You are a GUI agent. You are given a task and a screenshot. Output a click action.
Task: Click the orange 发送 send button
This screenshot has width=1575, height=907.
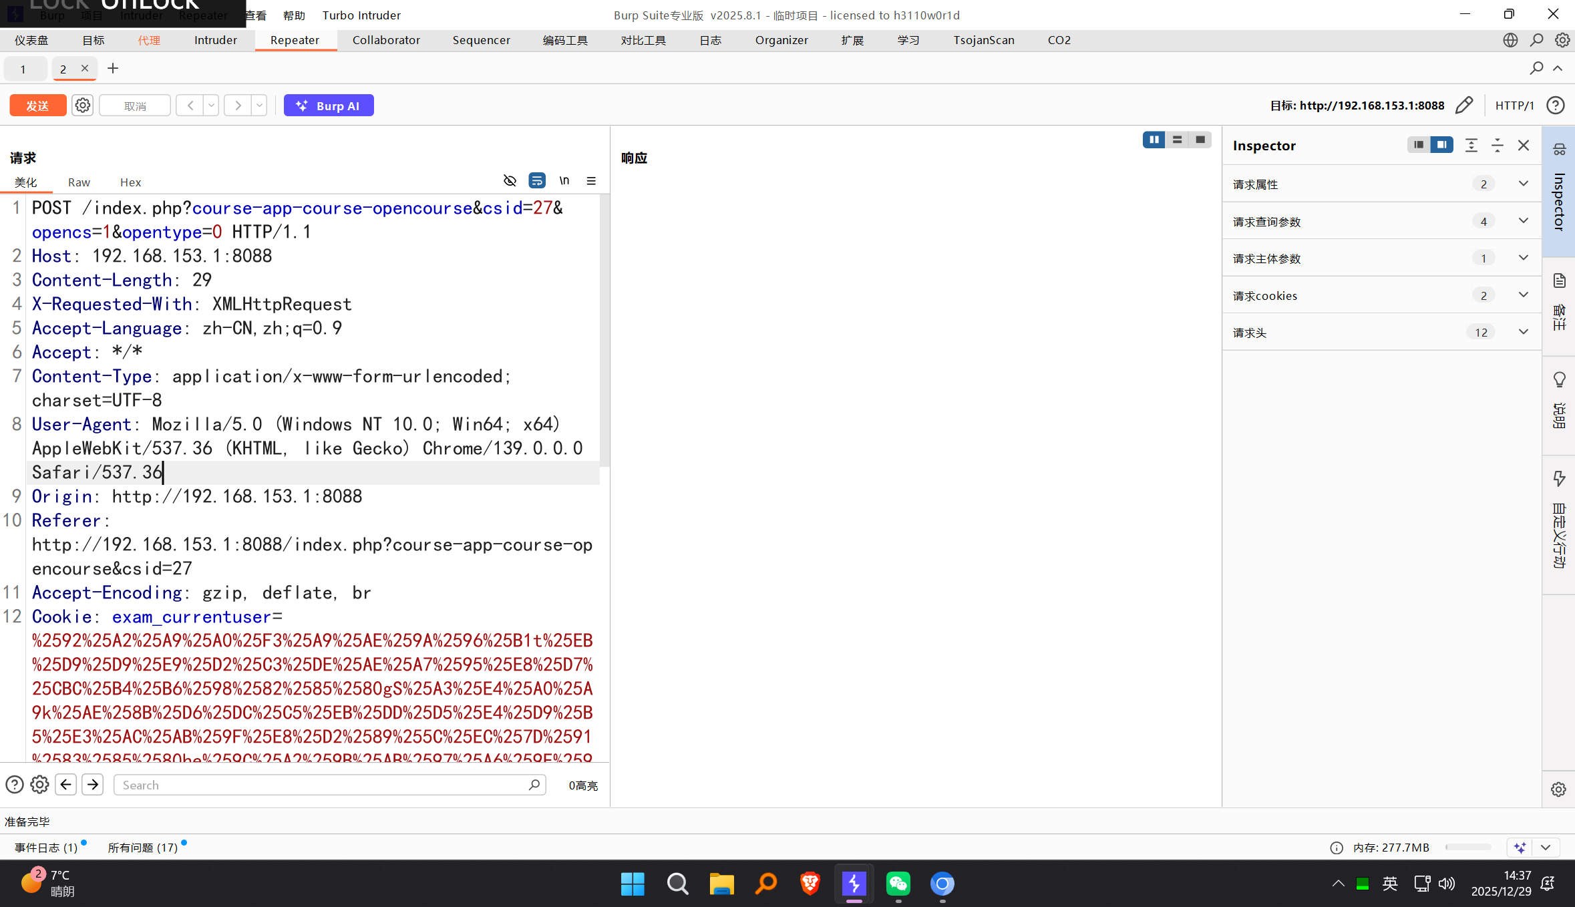[x=38, y=106]
